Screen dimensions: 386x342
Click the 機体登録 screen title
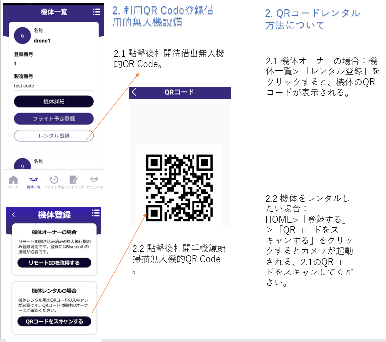[x=54, y=215]
